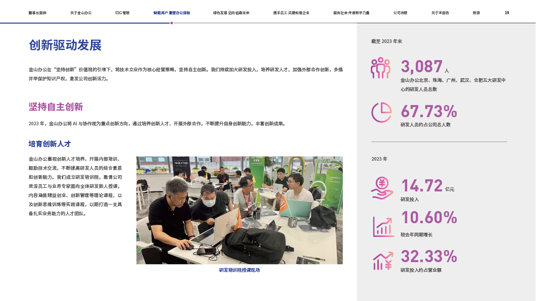Click the 培育创新人才 section heading

coord(50,144)
